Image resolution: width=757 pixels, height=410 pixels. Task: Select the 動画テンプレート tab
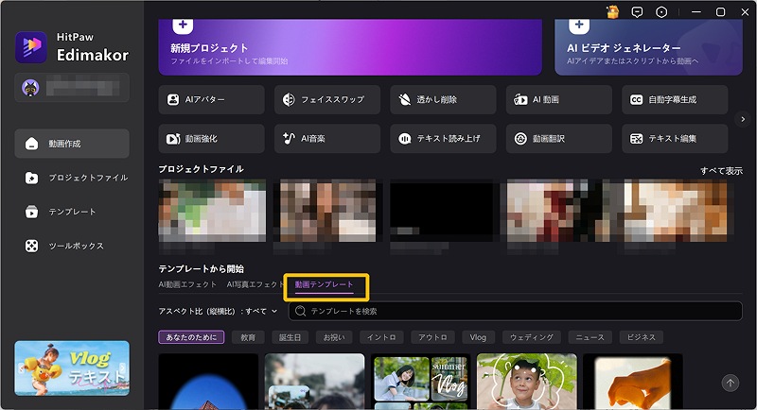[x=324, y=284]
